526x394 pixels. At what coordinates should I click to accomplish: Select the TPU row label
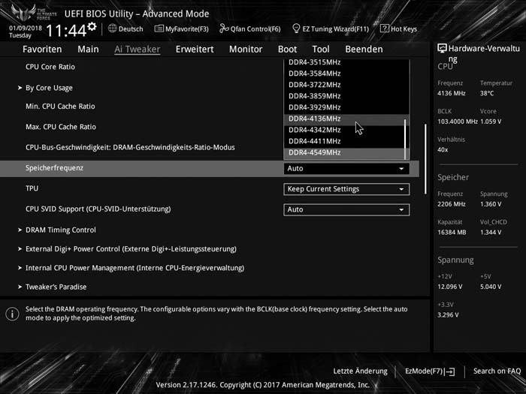(32, 188)
